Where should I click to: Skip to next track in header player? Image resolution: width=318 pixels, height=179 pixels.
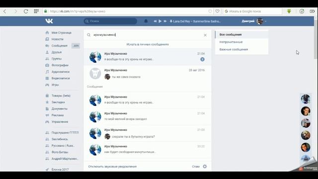click(x=165, y=21)
